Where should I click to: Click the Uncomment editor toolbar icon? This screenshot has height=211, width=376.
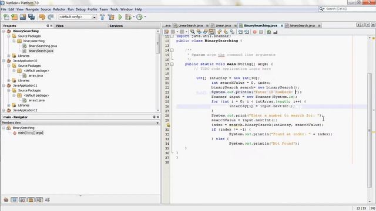pyautogui.click(x=276, y=32)
